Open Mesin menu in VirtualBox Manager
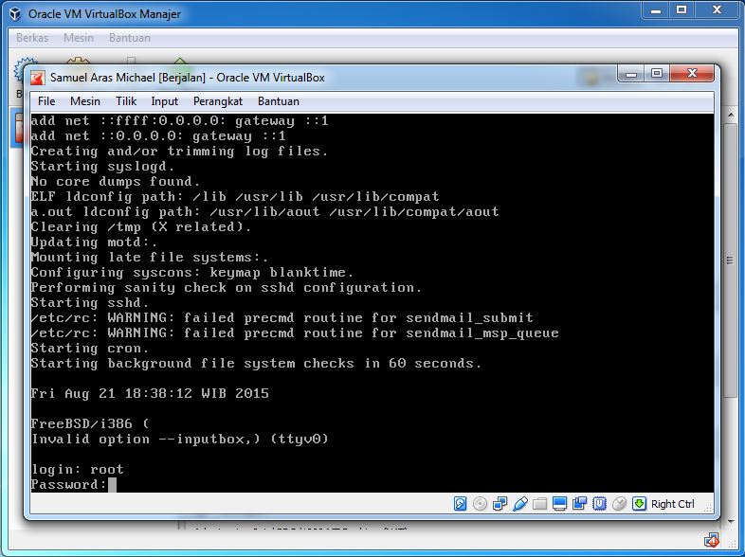Image resolution: width=745 pixels, height=557 pixels. (x=79, y=38)
